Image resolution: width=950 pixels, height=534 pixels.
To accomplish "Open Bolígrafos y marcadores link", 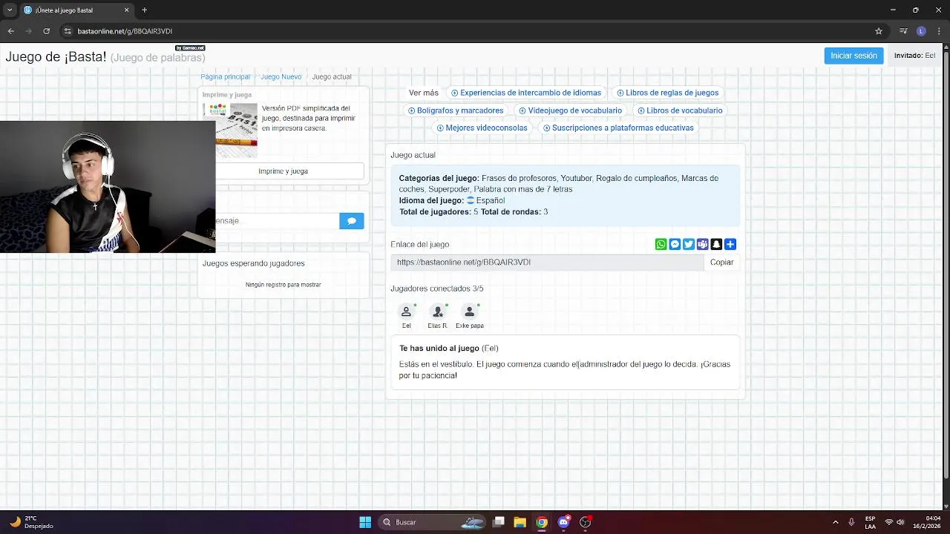I will pos(456,111).
